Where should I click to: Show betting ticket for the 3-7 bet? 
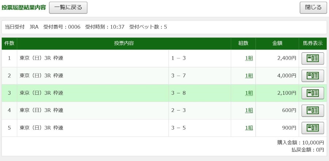coord(313,76)
